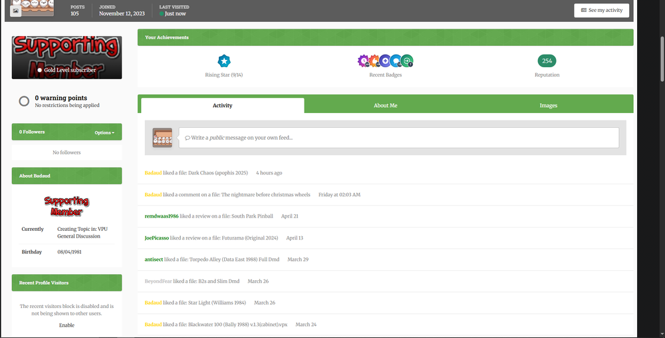Open the followers Options dropdown

pos(104,133)
